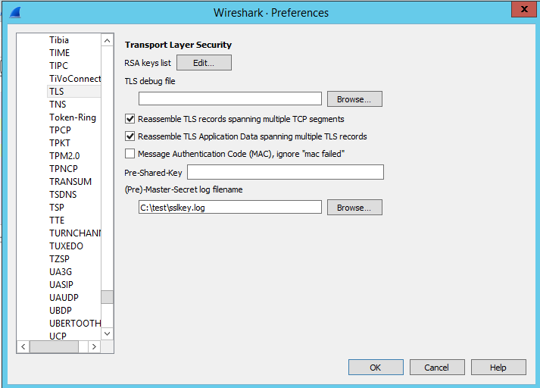Image resolution: width=540 pixels, height=388 pixels.
Task: Click the Wireshark · Preferences title text
Action: click(271, 13)
